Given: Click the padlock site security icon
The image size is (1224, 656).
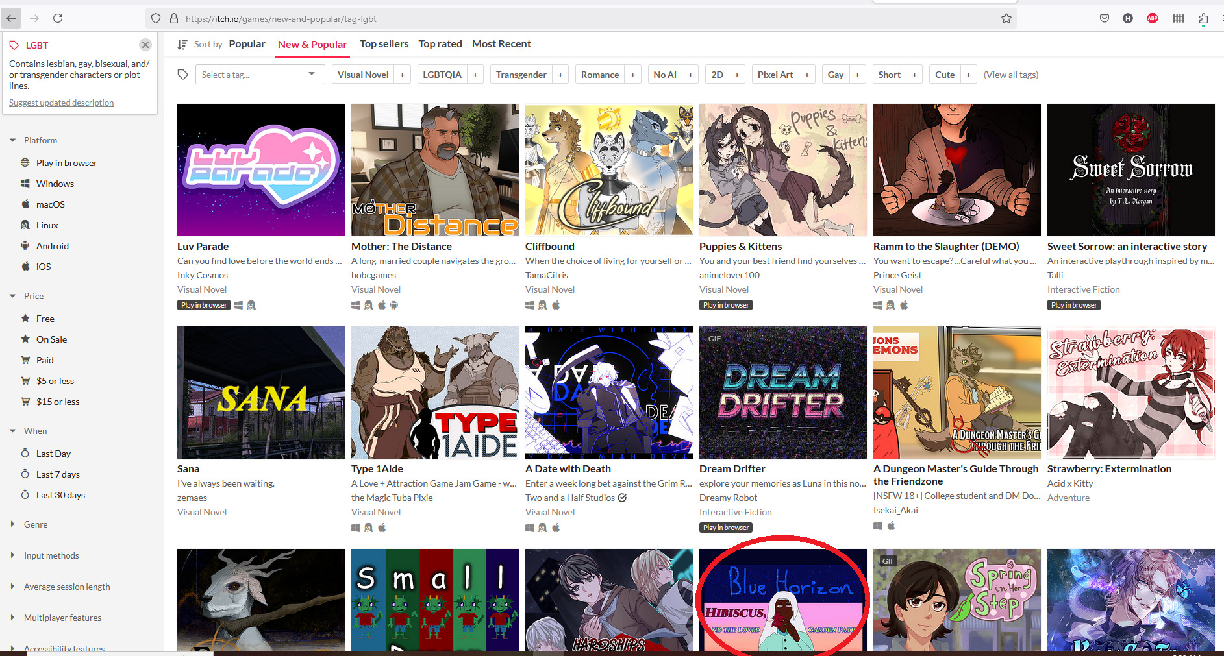Looking at the screenshot, I should [174, 18].
